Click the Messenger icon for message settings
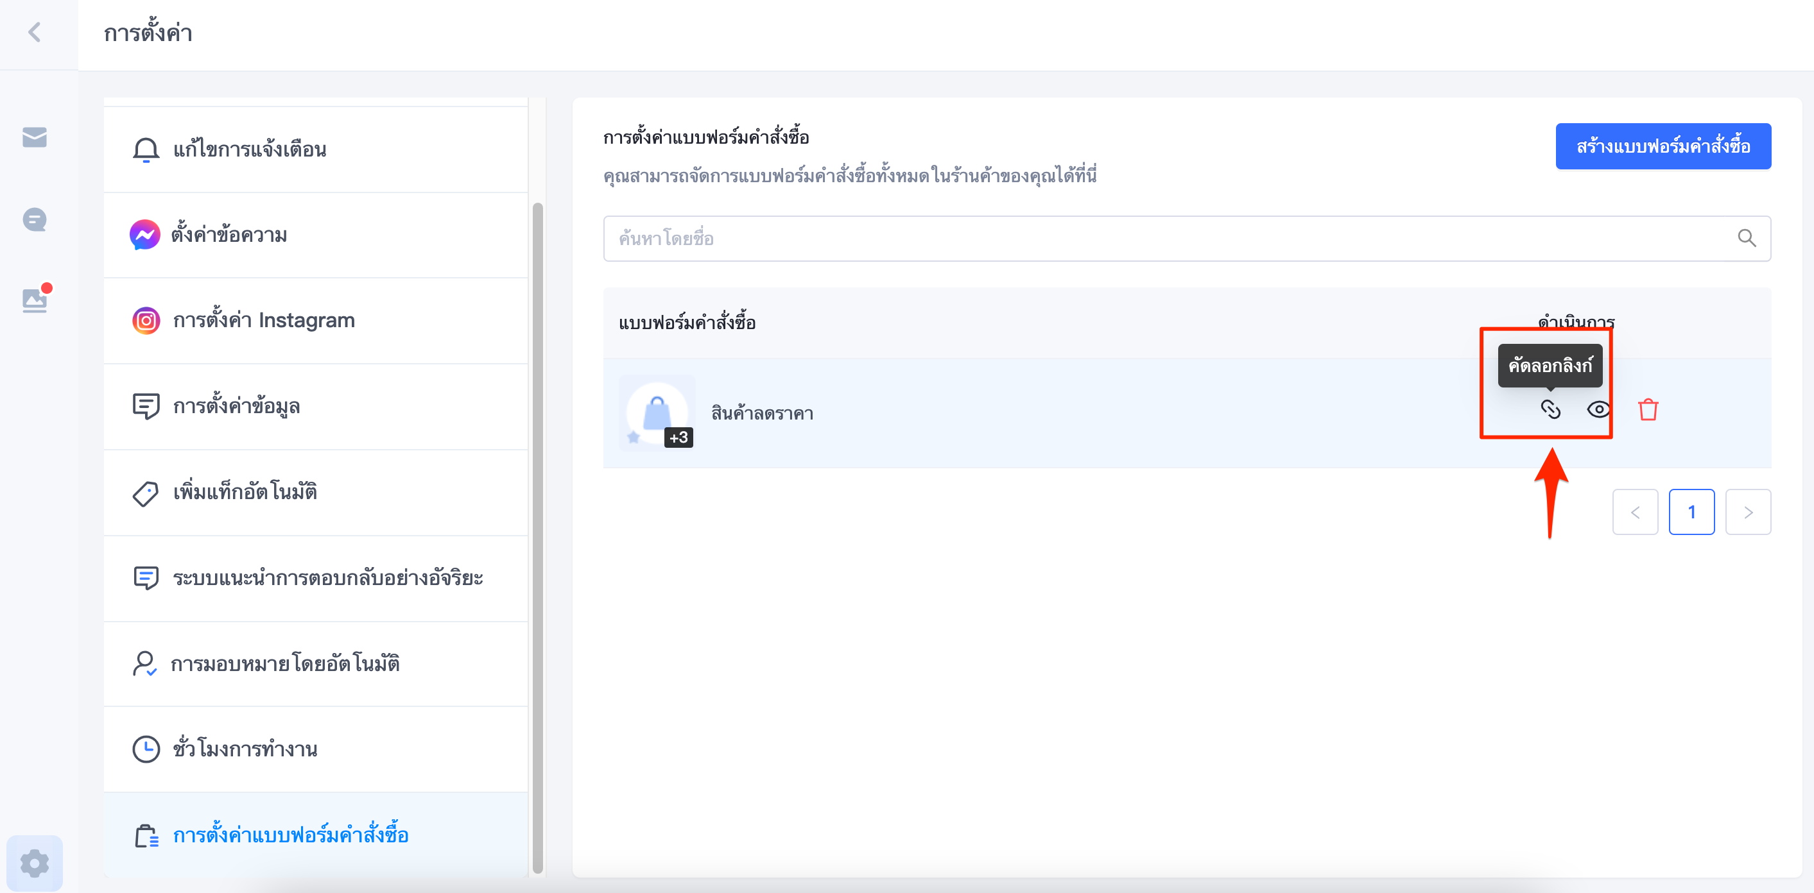The width and height of the screenshot is (1814, 893). [144, 235]
